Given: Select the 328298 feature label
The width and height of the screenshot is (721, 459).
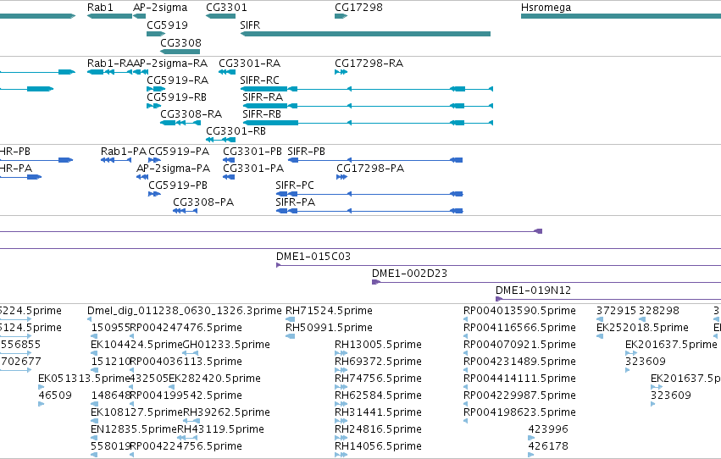Looking at the screenshot, I should [659, 311].
